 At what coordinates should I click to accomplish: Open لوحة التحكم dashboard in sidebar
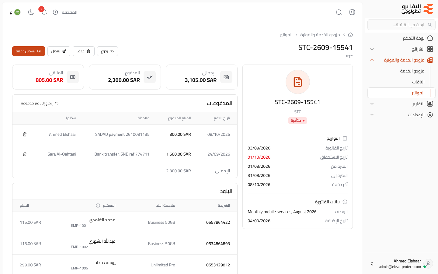[401, 38]
